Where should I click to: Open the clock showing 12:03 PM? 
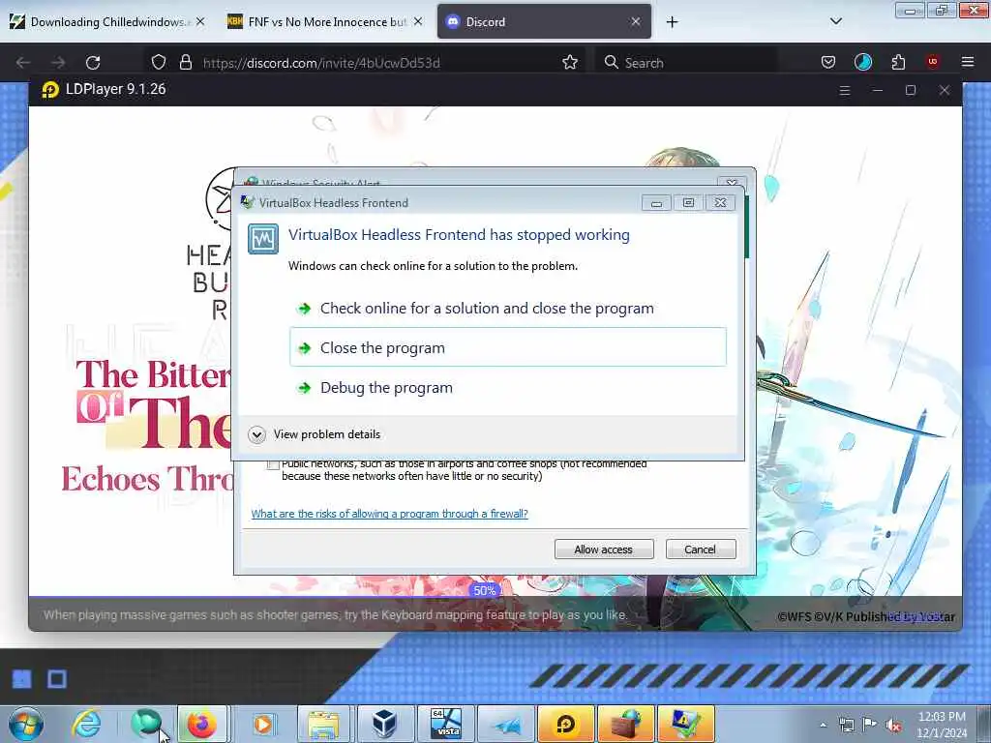tap(942, 725)
